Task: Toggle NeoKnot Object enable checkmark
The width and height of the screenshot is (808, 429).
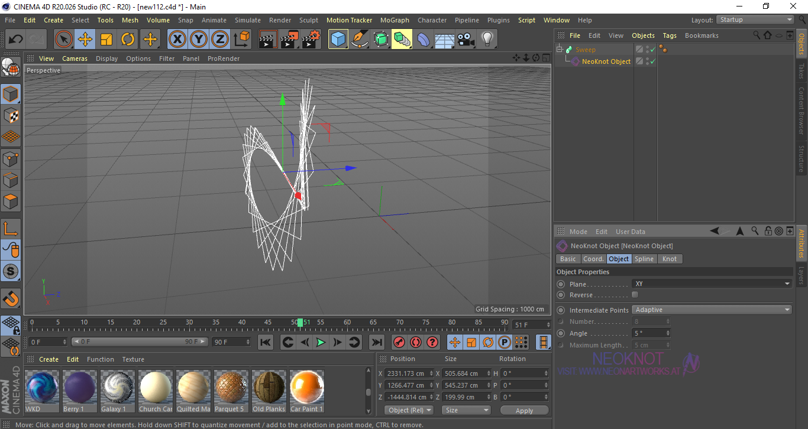Action: pos(652,61)
